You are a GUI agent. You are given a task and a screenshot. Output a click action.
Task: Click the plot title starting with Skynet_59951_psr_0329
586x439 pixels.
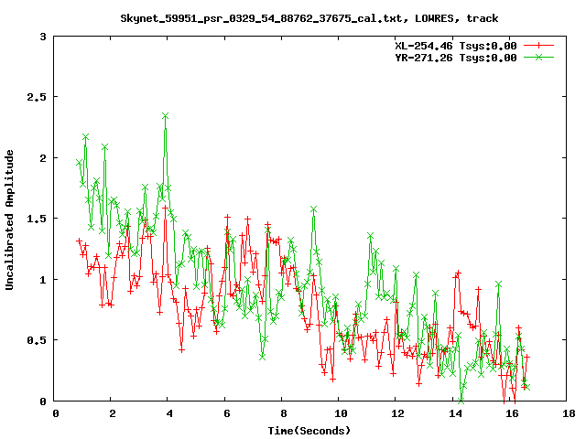coord(309,18)
